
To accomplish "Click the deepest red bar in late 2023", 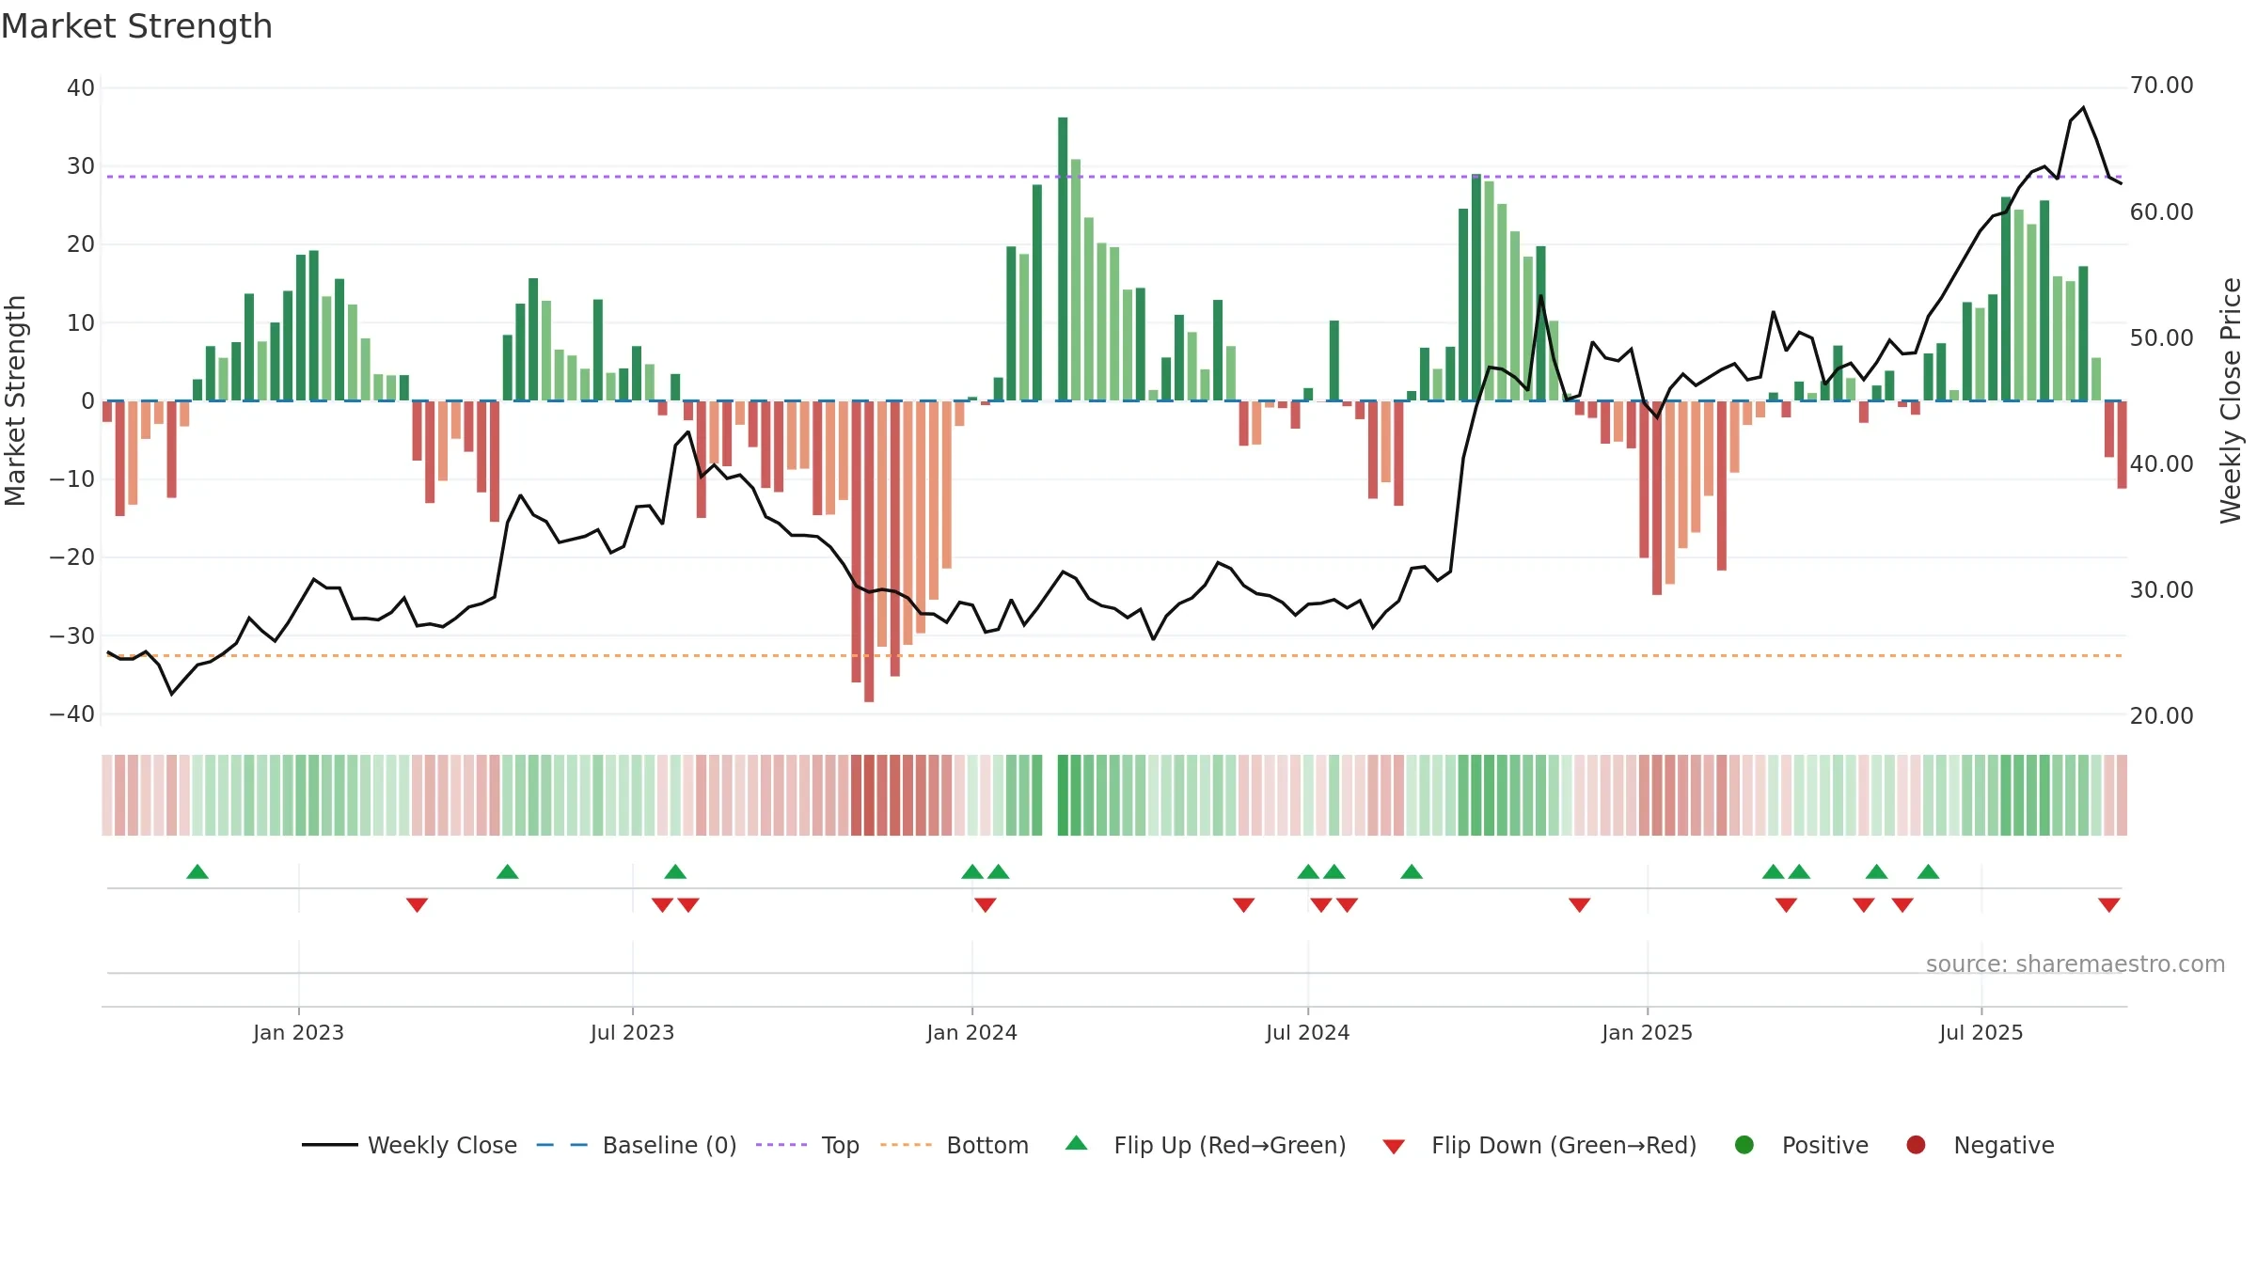I will 869,552.
